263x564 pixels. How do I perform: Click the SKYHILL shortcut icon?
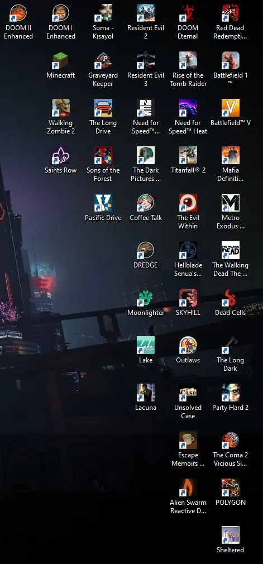click(188, 298)
